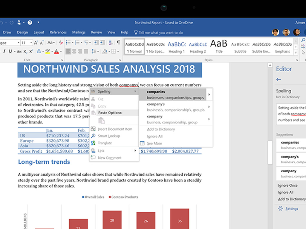
Task: Increase font size with Grow Font
Action: point(36,43)
